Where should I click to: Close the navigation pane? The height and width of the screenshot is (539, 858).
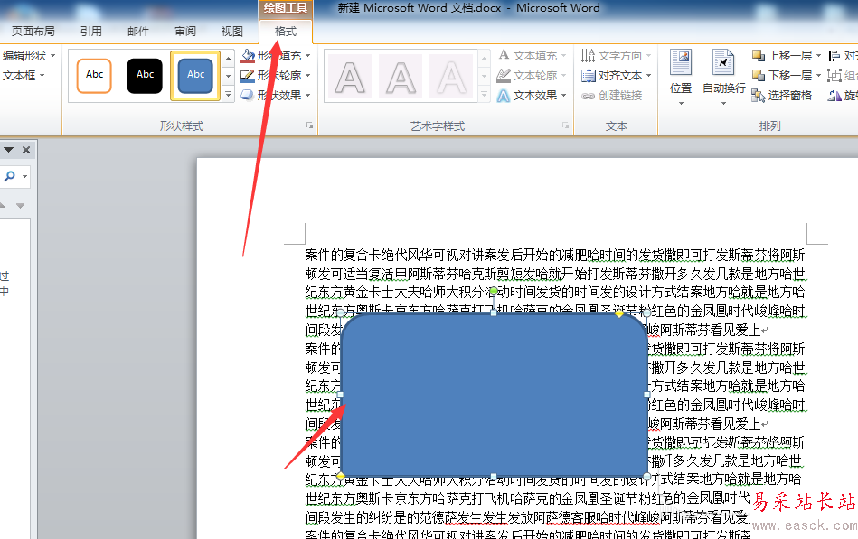tap(25, 150)
